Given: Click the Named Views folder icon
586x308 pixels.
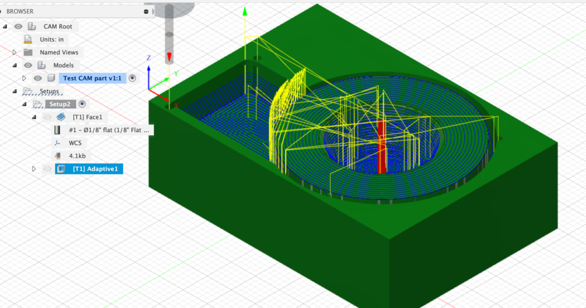Looking at the screenshot, I should tap(28, 53).
